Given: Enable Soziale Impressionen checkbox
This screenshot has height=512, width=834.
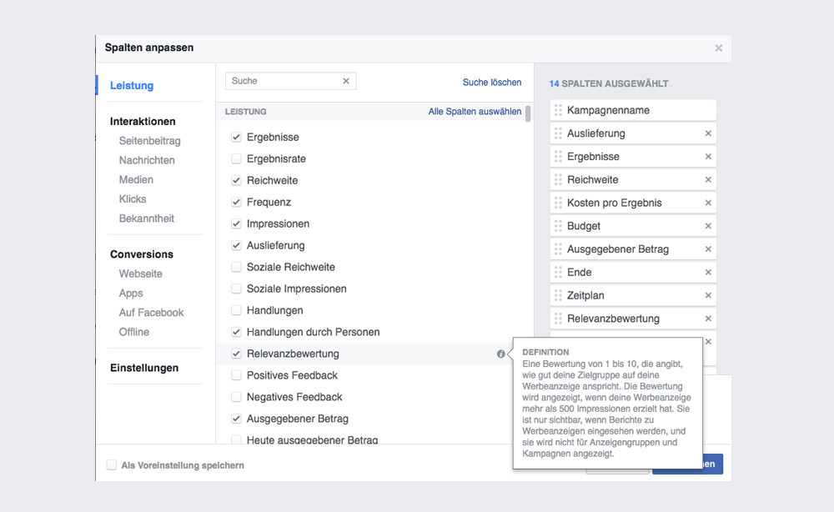Looking at the screenshot, I should click(x=236, y=289).
